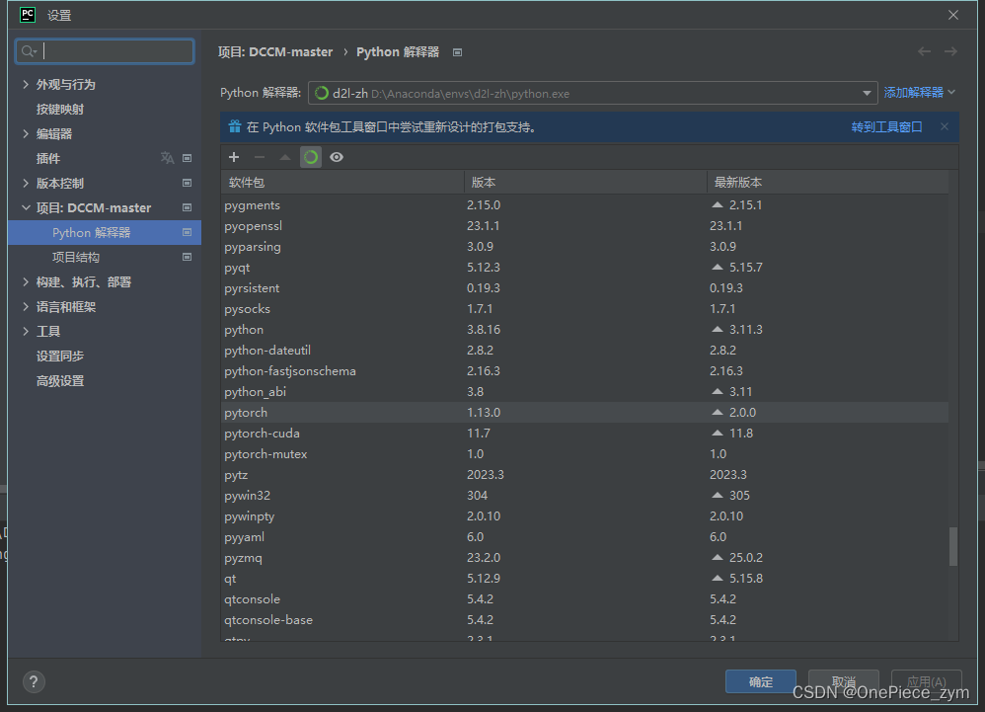Select 按键映射 in settings sidebar

(59, 110)
